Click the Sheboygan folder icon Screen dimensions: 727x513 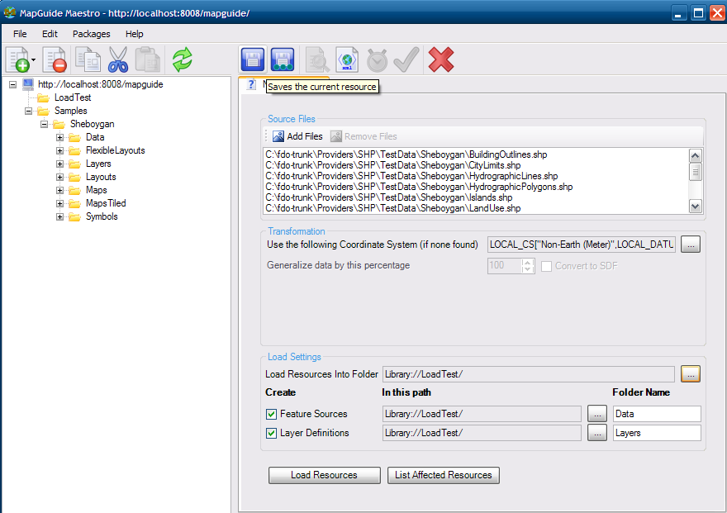tap(59, 124)
